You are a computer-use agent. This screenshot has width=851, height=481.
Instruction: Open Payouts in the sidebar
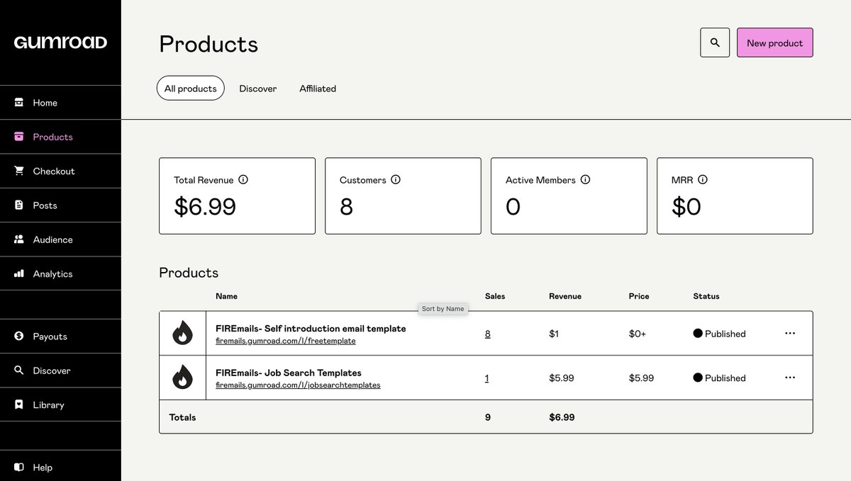click(x=60, y=336)
